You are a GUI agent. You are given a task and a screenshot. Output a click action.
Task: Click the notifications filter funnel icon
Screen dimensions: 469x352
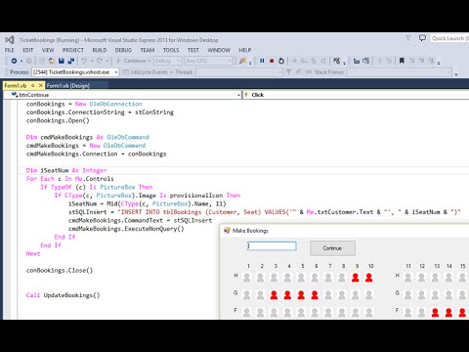click(x=408, y=38)
